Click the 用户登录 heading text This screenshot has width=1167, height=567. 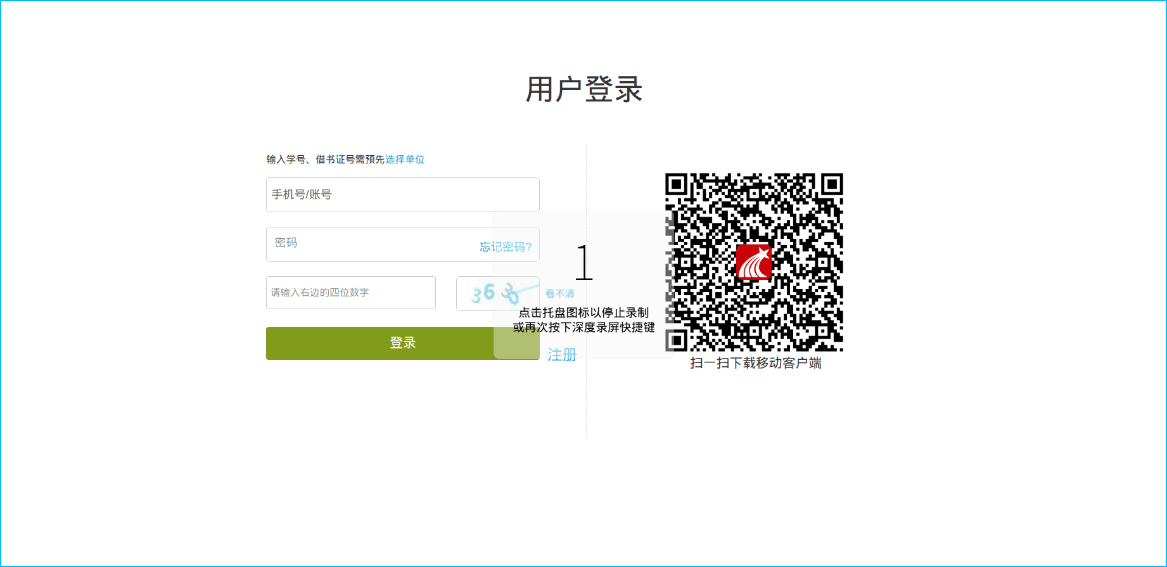[x=584, y=89]
